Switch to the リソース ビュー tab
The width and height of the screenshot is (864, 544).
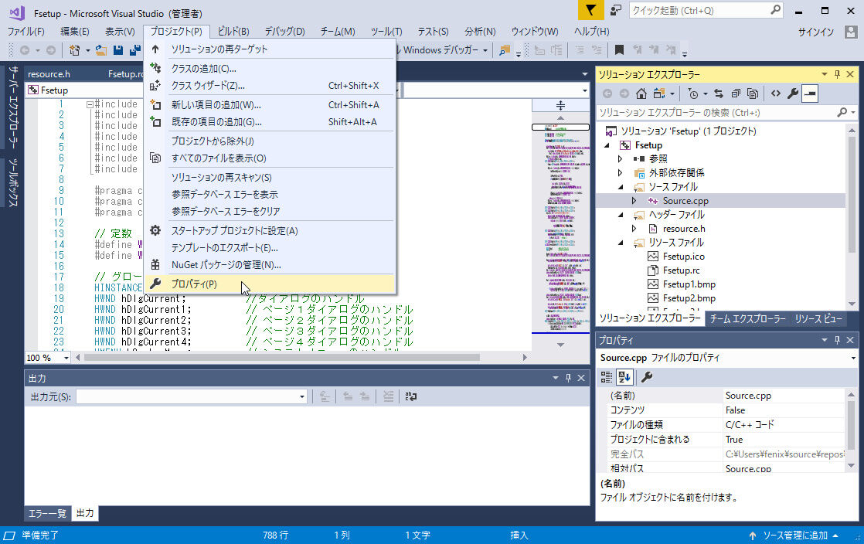818,318
